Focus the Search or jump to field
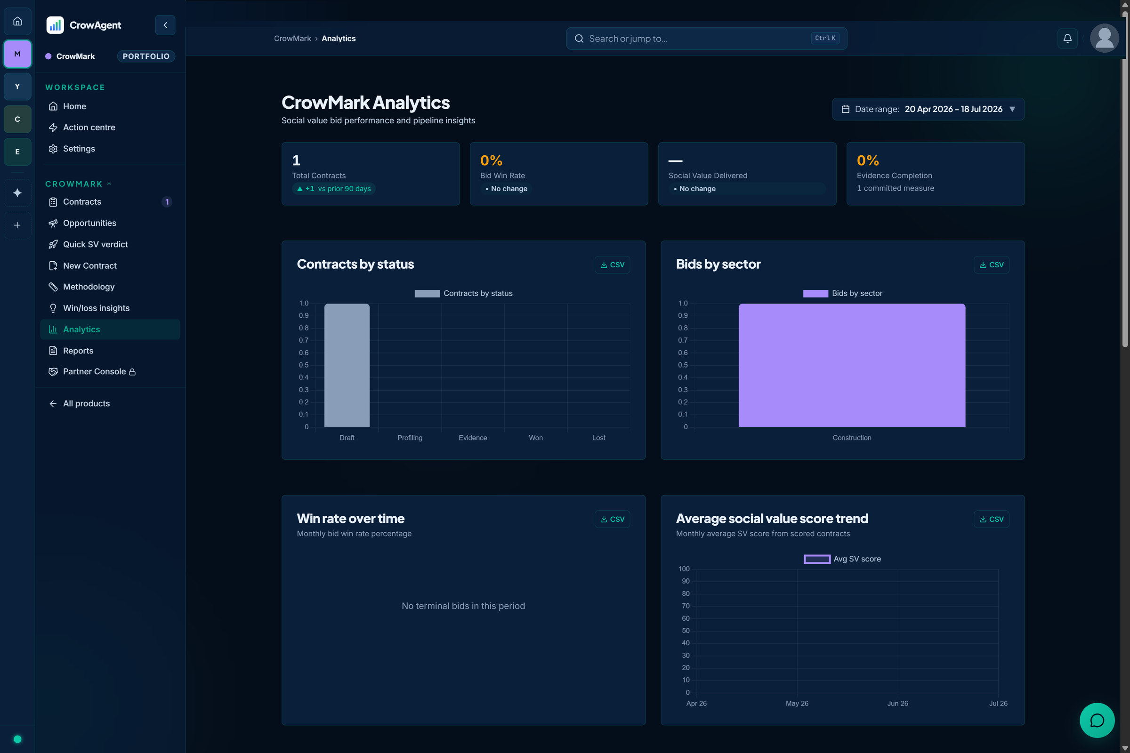 coord(706,39)
